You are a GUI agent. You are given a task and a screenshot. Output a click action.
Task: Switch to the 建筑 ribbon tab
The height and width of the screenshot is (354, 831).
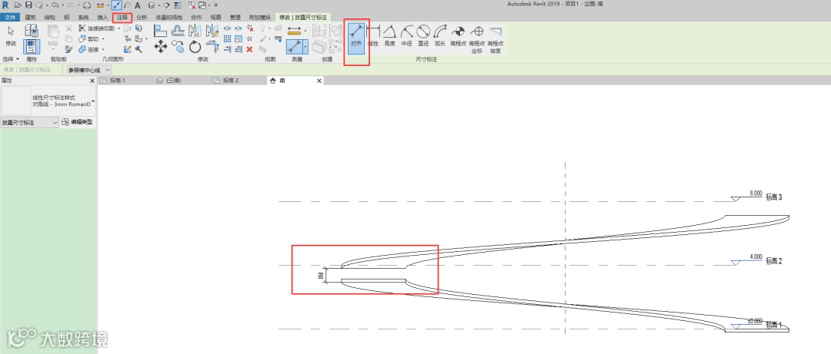point(31,17)
